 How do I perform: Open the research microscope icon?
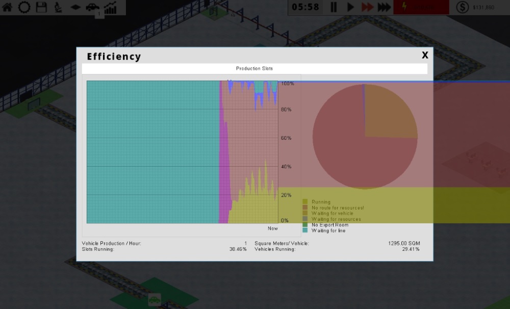coord(58,7)
